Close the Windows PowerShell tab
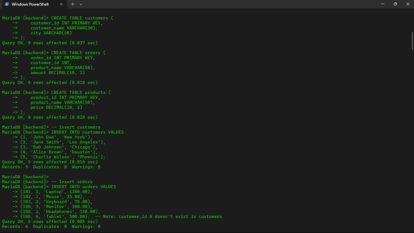 61,4
